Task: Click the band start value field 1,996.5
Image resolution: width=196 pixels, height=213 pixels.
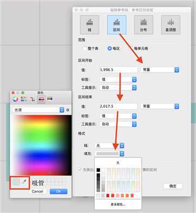Action: coord(119,70)
